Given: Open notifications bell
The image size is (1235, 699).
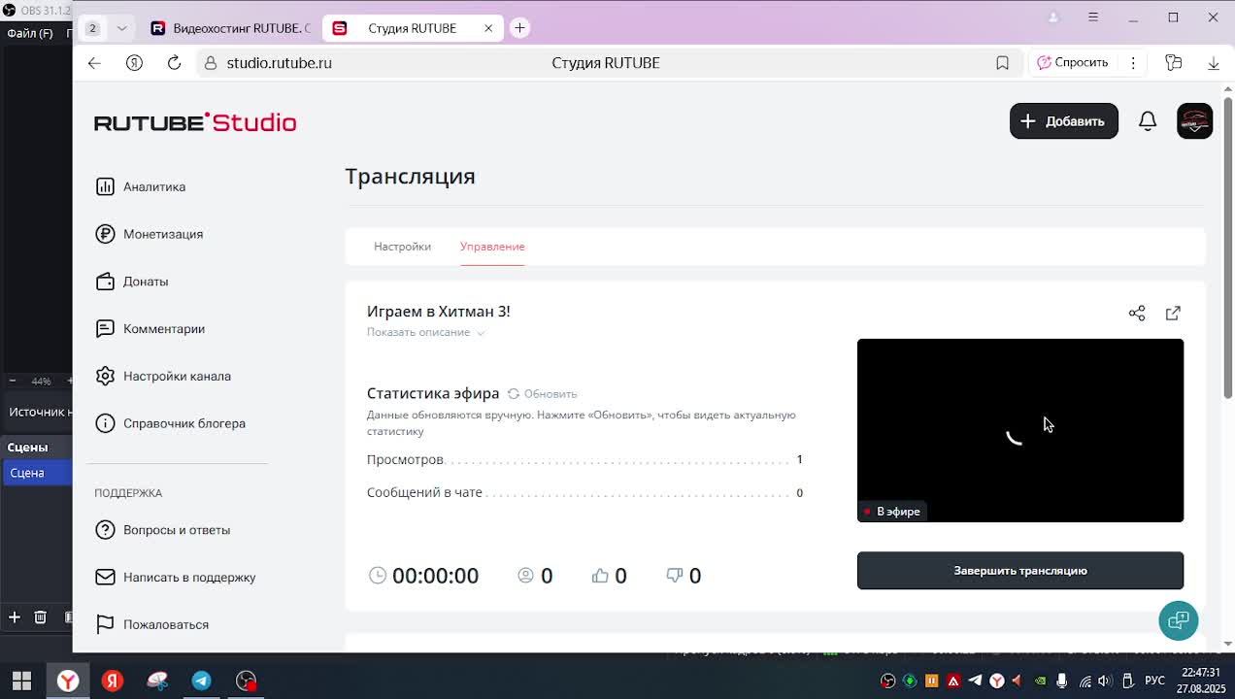Looking at the screenshot, I should [x=1148, y=121].
